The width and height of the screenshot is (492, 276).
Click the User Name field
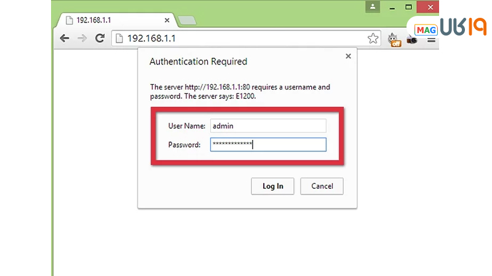coord(268,126)
